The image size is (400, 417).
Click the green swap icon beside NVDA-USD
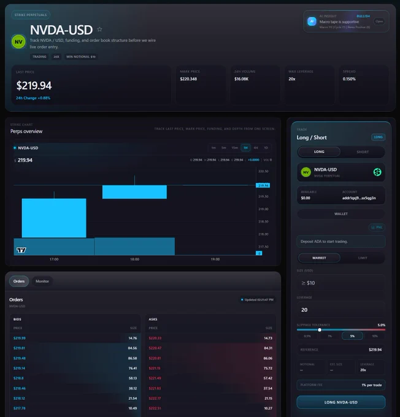(x=377, y=172)
